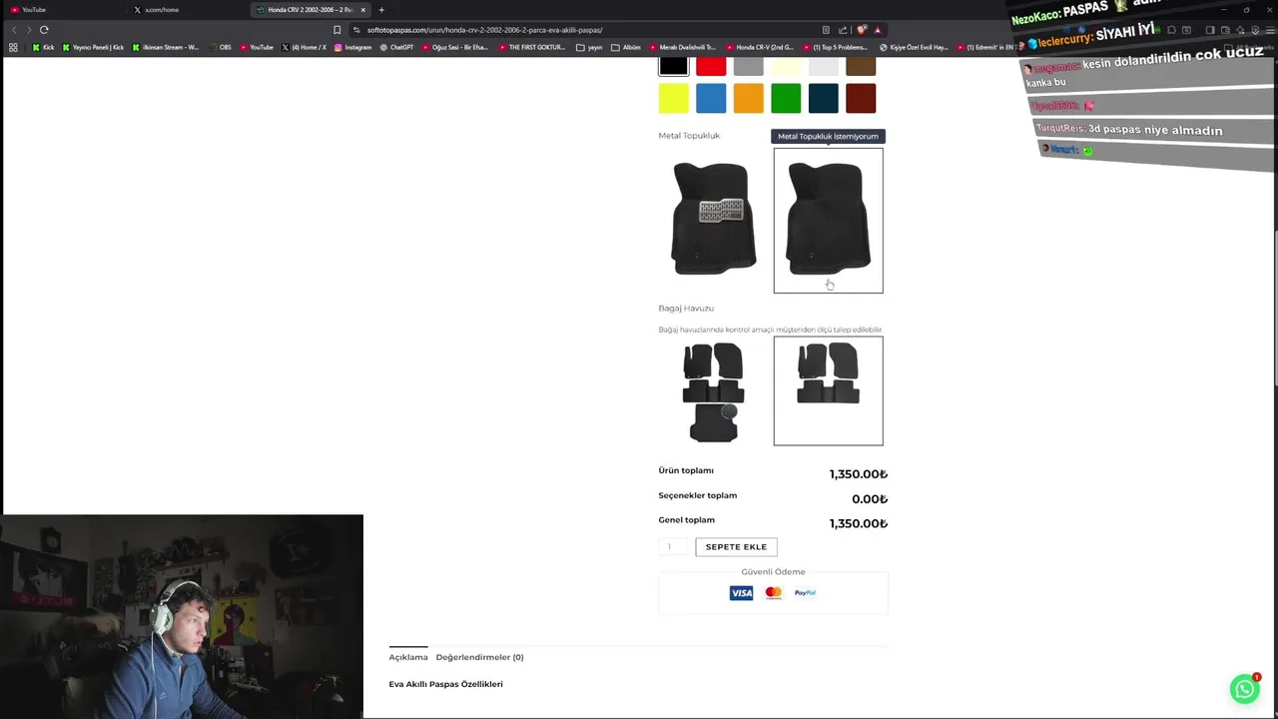Image resolution: width=1278 pixels, height=719 pixels.
Task: Open site settings icon beside the URL
Action: pyautogui.click(x=356, y=30)
